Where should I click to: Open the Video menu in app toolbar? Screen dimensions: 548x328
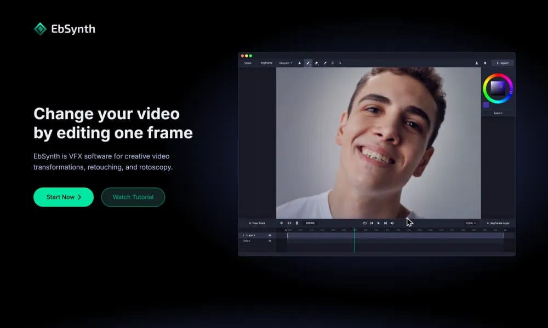pos(248,63)
